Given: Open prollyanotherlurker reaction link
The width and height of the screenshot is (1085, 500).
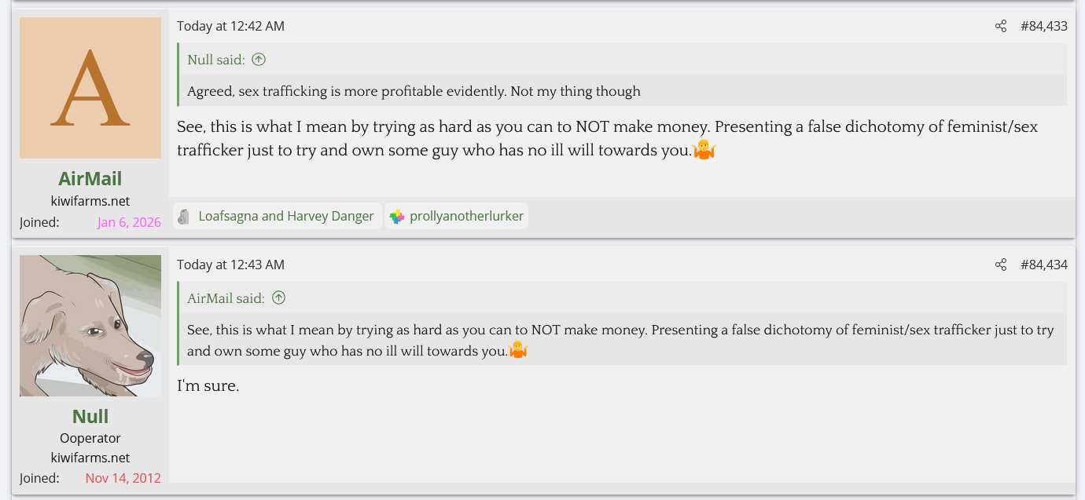Looking at the screenshot, I should click(466, 216).
